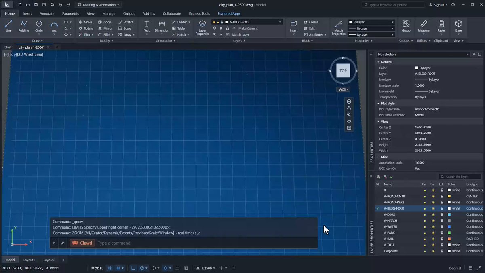Expand the Hatch tool dropdown arrow
This screenshot has width=485, height=273.
(x=189, y=35)
